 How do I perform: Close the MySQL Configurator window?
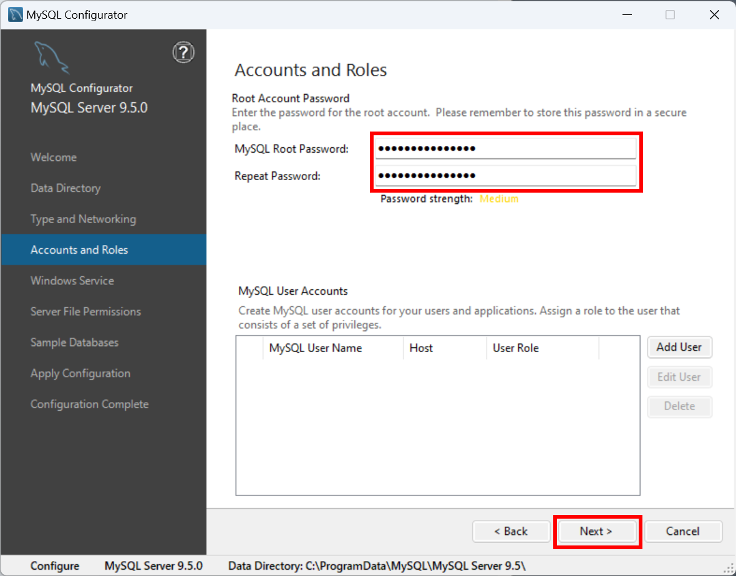[x=714, y=14]
